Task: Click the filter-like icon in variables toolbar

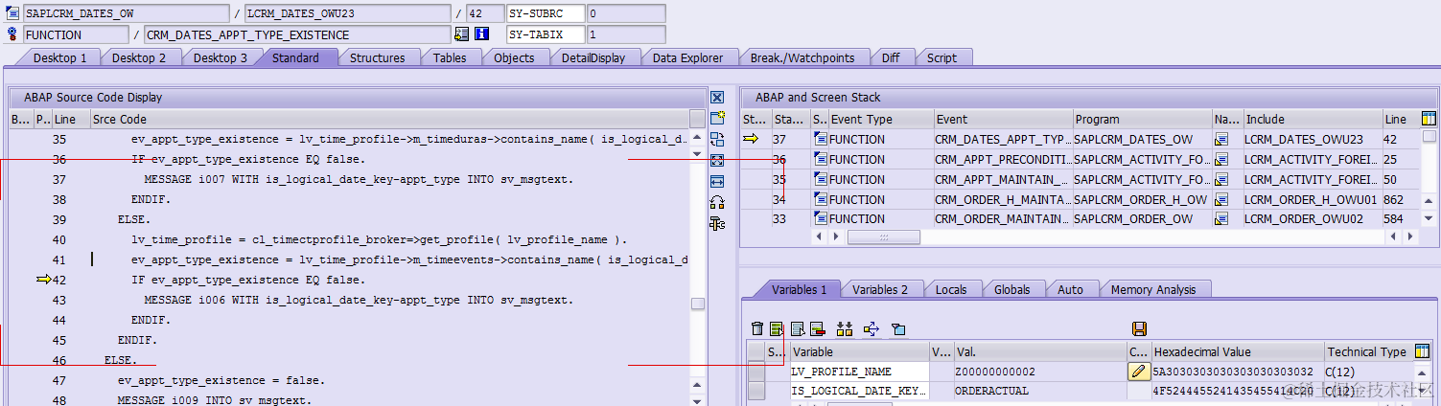Action: pos(898,329)
